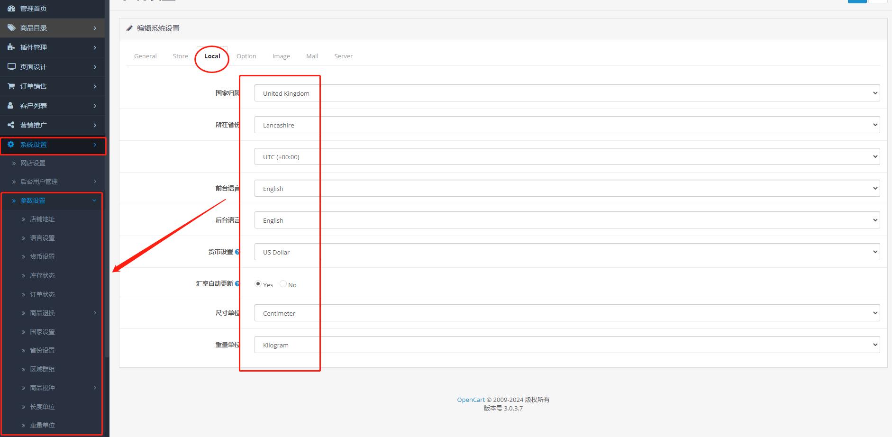This screenshot has width=892, height=437.
Task: Click the user icon for 客户列表
Action: [x=11, y=106]
